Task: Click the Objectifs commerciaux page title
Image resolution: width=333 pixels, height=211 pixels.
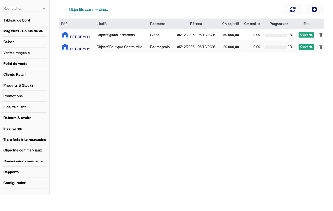Action: point(89,9)
